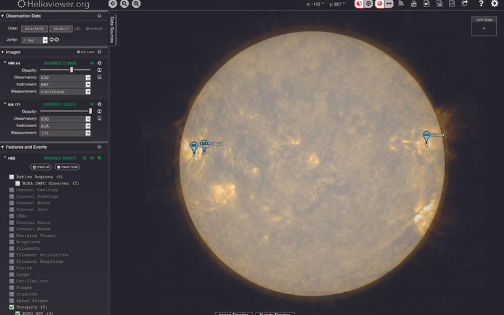Viewport: 504px width, 315px height.
Task: Click the image info icon under HMI Int opacity
Action: tap(99, 70)
